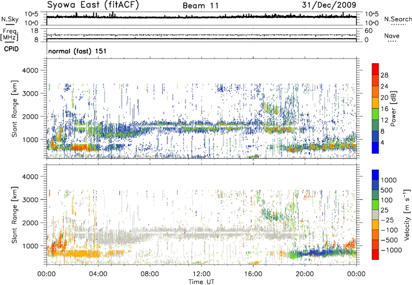Click the 20 value on Power colorbar
This screenshot has height=285, width=412.
click(384, 98)
